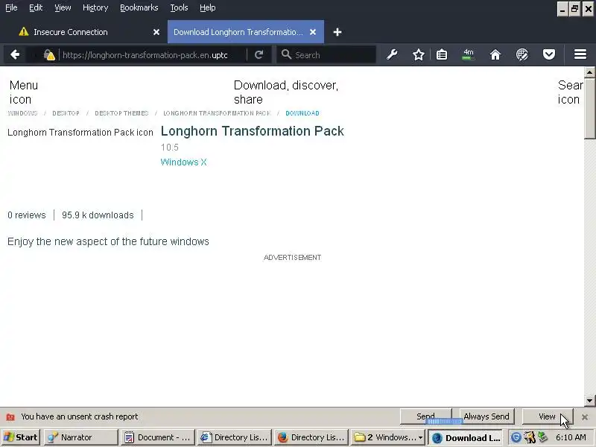Open the Edit menu

tap(36, 7)
